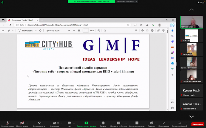Open the Вид view menu
Image resolution: width=206 pixels, height=128 pixels.
click(201, 2)
